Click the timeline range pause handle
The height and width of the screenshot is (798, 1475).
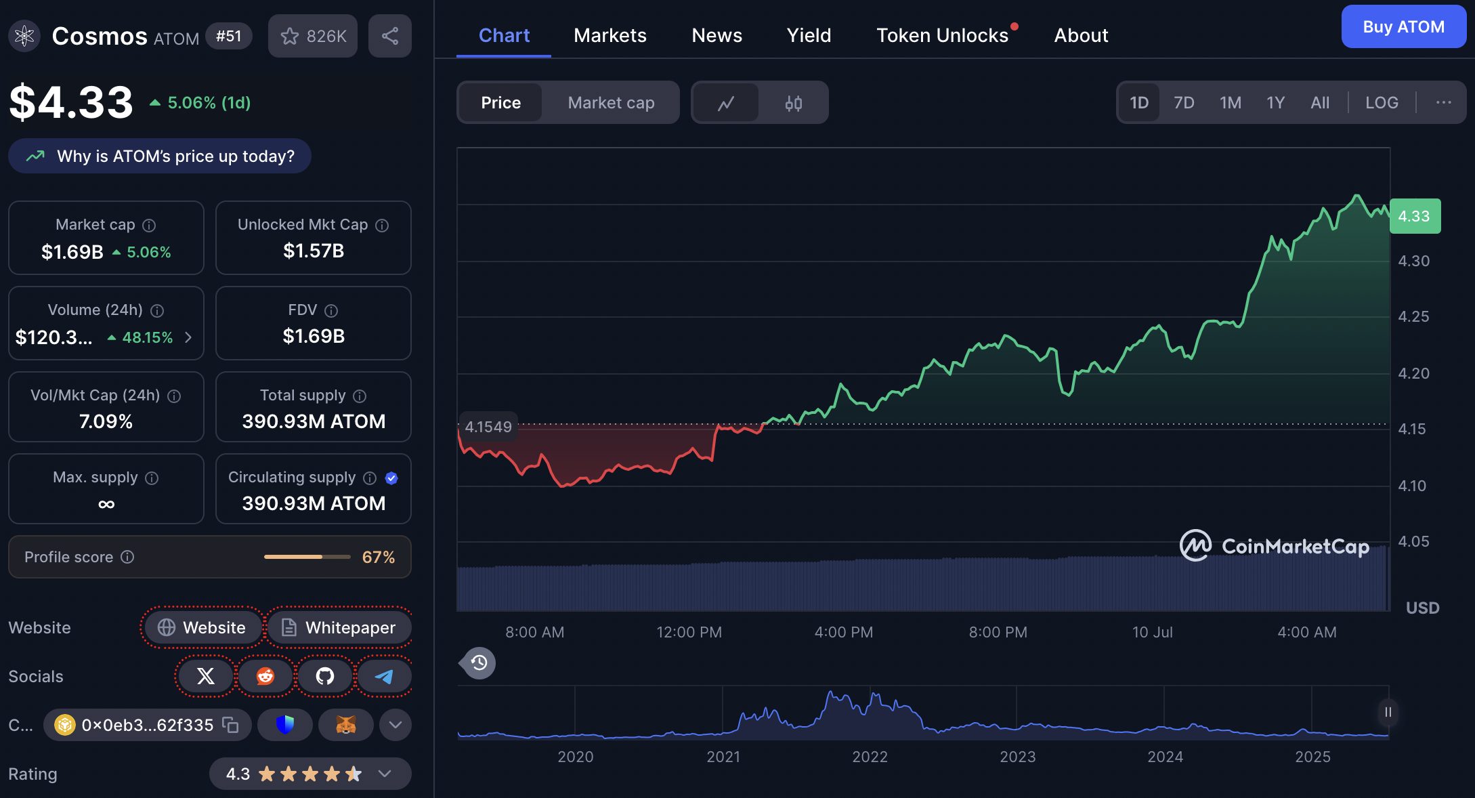tap(1388, 712)
